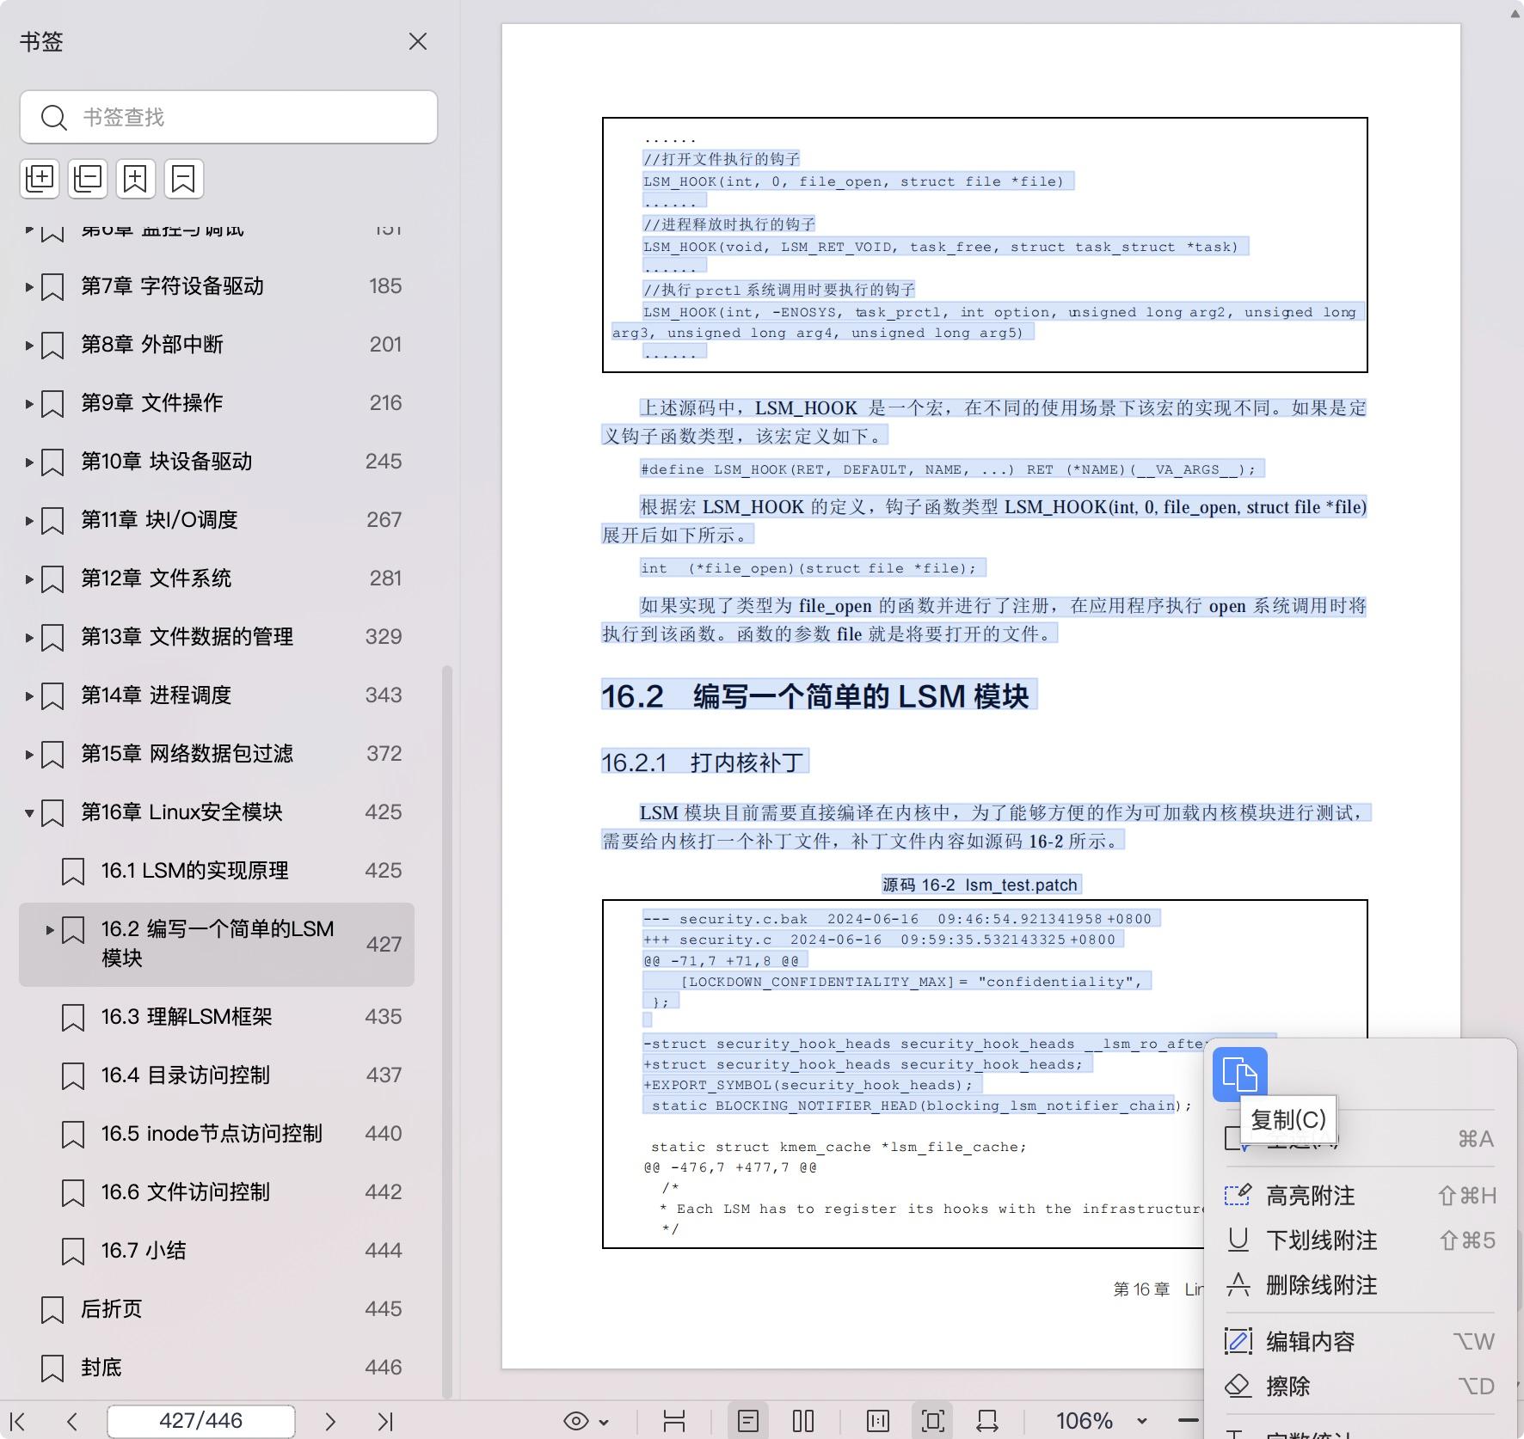Open bookmark 16.3 理解LSM框架
The width and height of the screenshot is (1524, 1439).
186,1017
